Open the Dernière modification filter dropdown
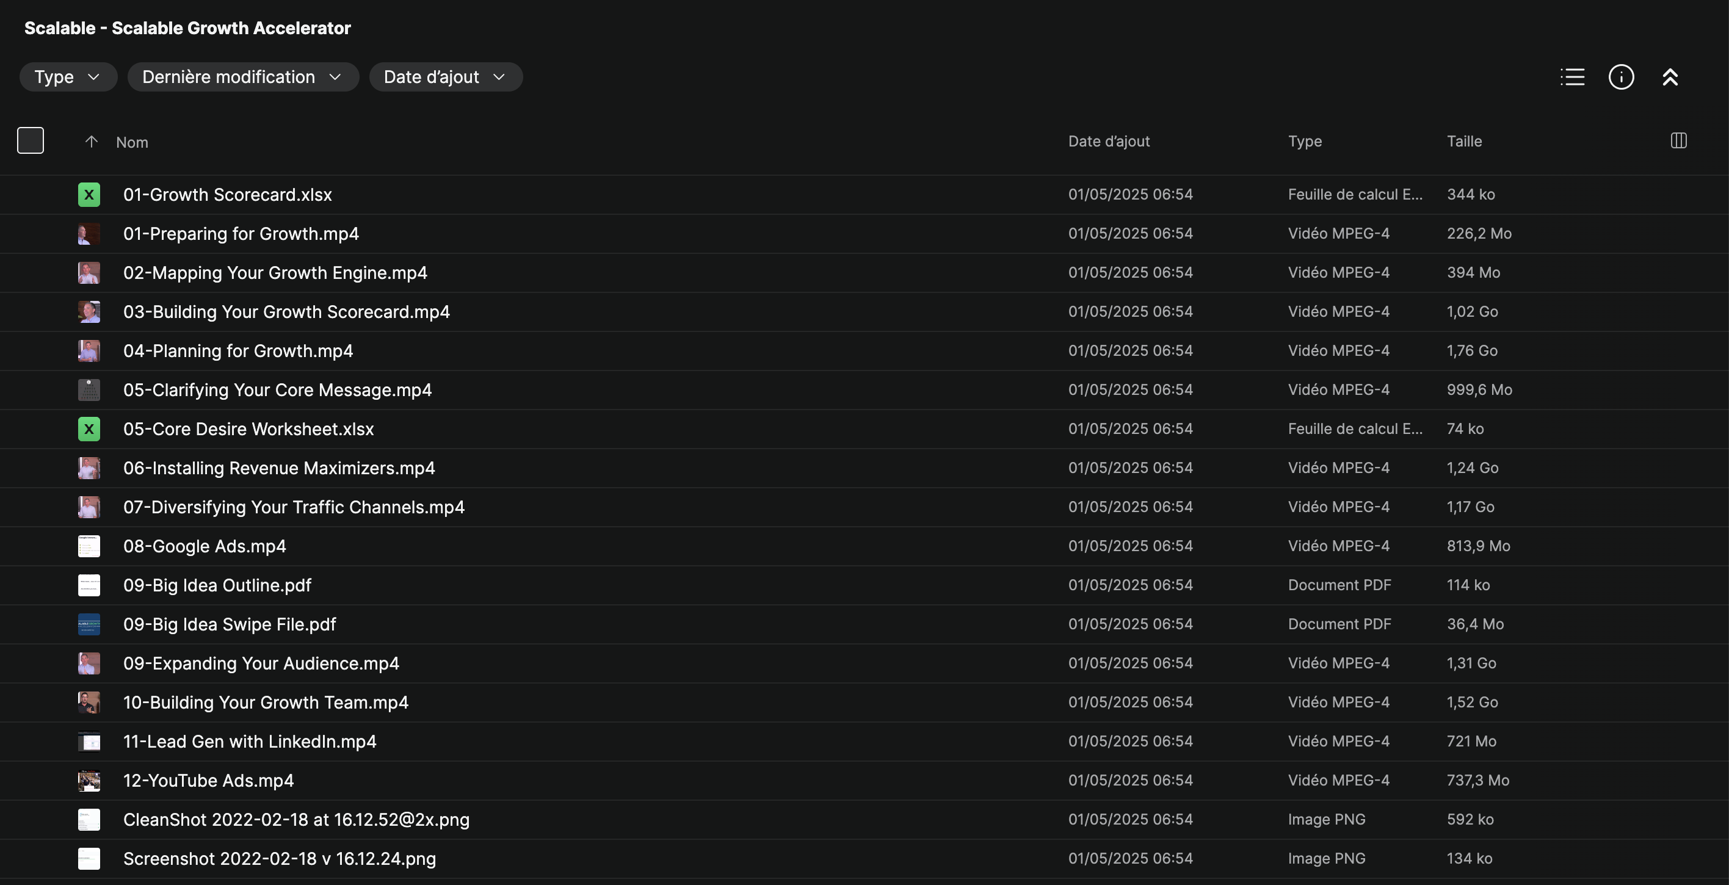The width and height of the screenshot is (1729, 885). tap(242, 77)
